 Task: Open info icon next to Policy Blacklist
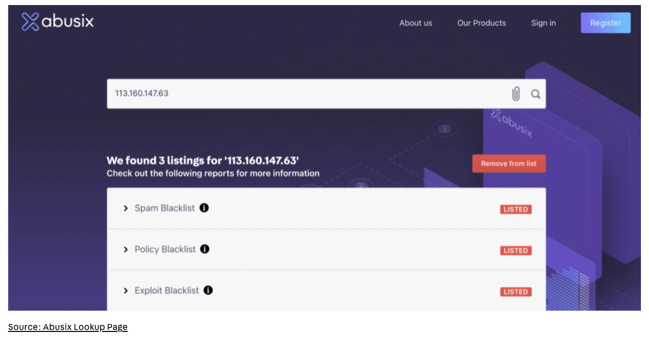[205, 249]
